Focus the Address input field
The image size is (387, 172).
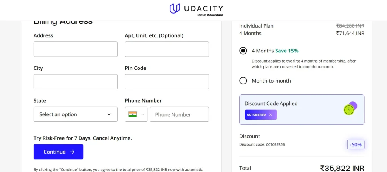point(75,49)
